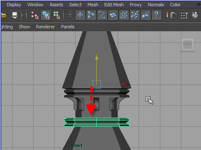Toggle the joints selection mask icon

coord(91,15)
